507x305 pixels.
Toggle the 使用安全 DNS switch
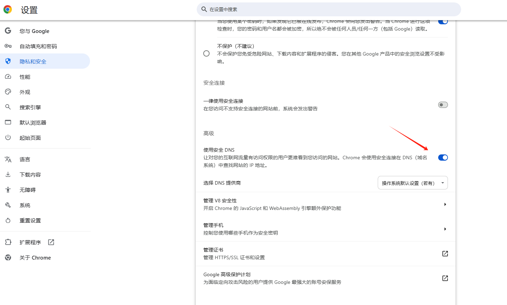tap(443, 158)
